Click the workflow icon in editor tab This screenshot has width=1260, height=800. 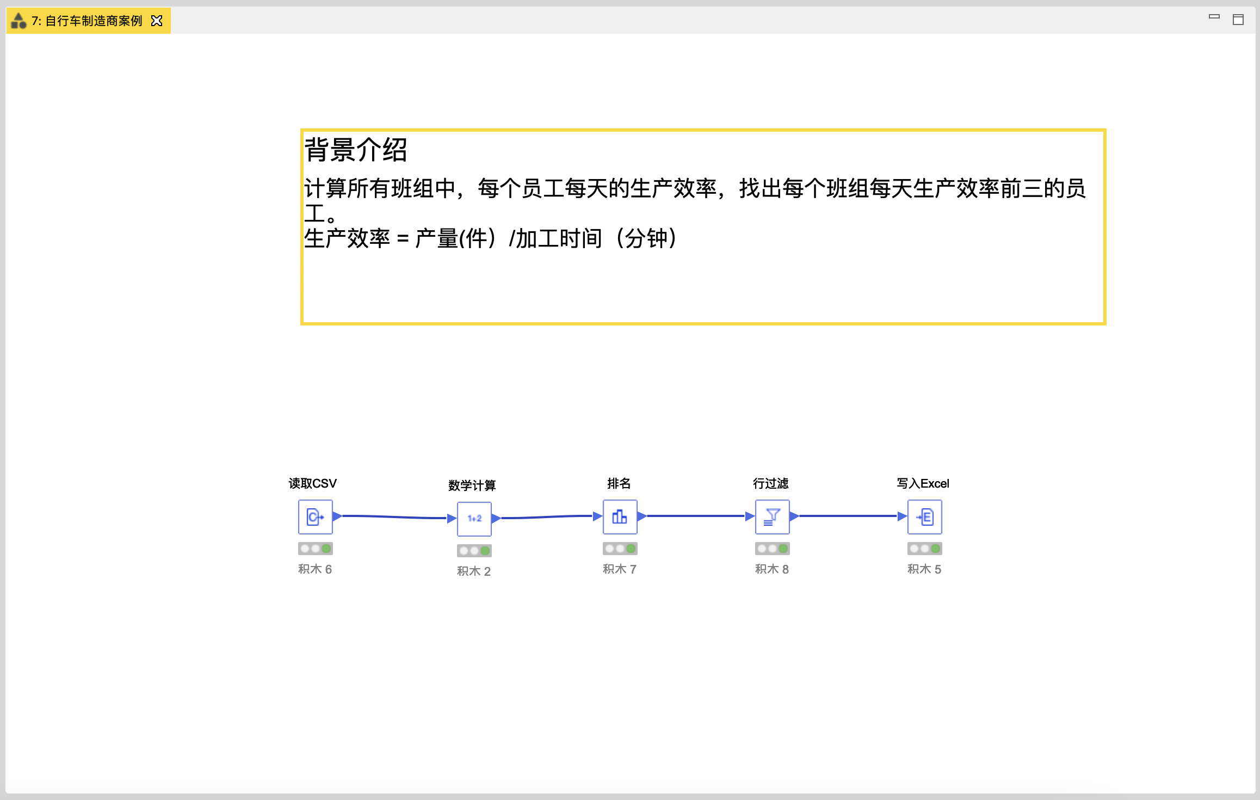coord(18,21)
